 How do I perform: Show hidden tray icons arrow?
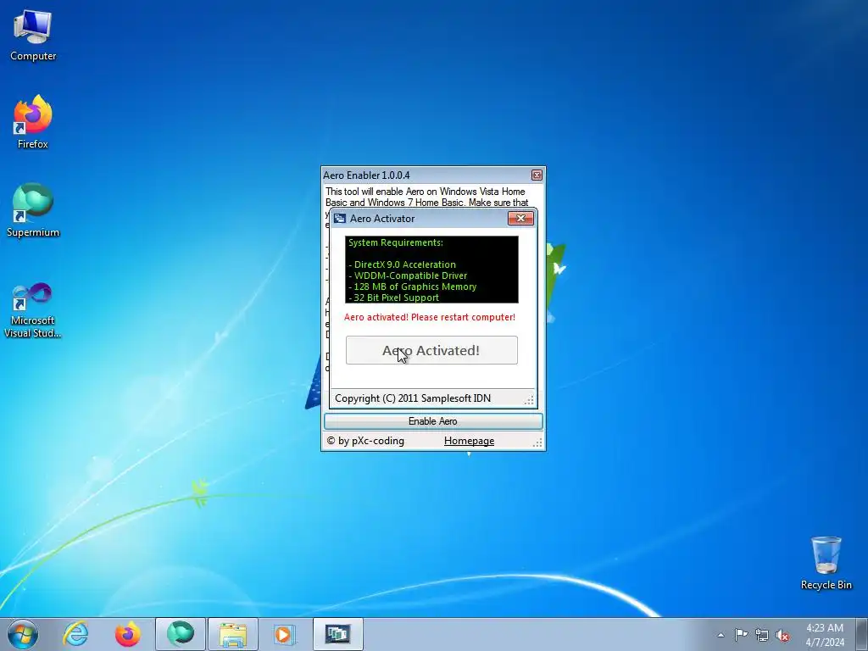(721, 635)
